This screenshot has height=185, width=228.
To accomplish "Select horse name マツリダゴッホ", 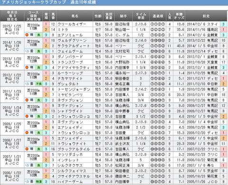I will (x=70, y=155).
